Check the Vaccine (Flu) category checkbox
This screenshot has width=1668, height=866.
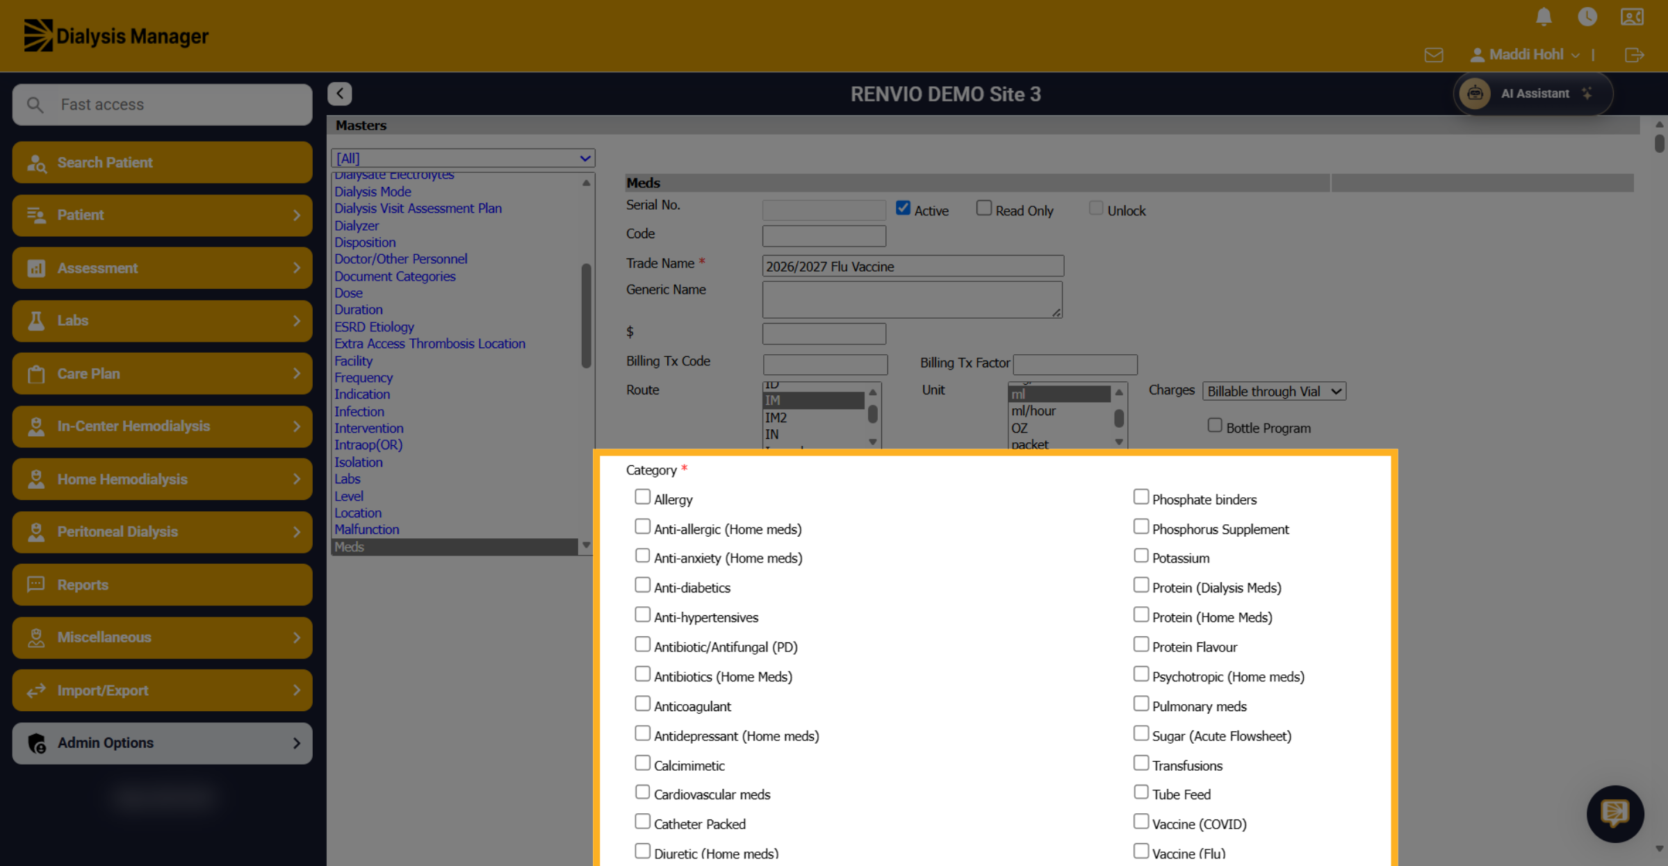tap(1141, 851)
